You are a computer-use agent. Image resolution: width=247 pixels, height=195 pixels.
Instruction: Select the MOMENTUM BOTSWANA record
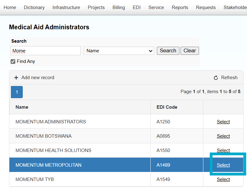[223, 136]
